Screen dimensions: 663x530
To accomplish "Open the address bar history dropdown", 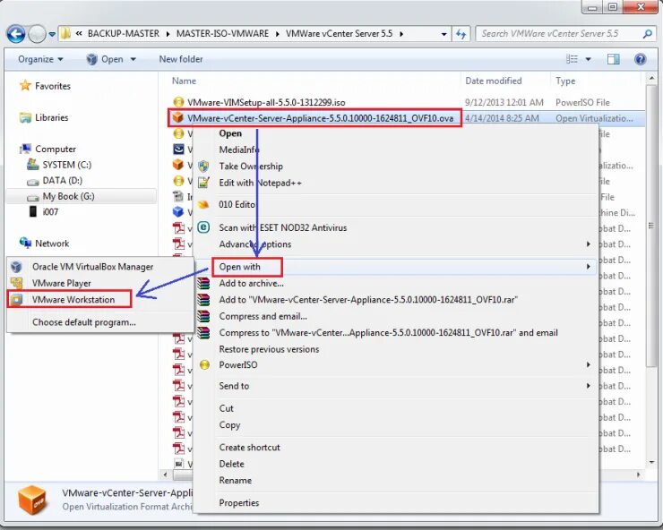I will click(443, 34).
